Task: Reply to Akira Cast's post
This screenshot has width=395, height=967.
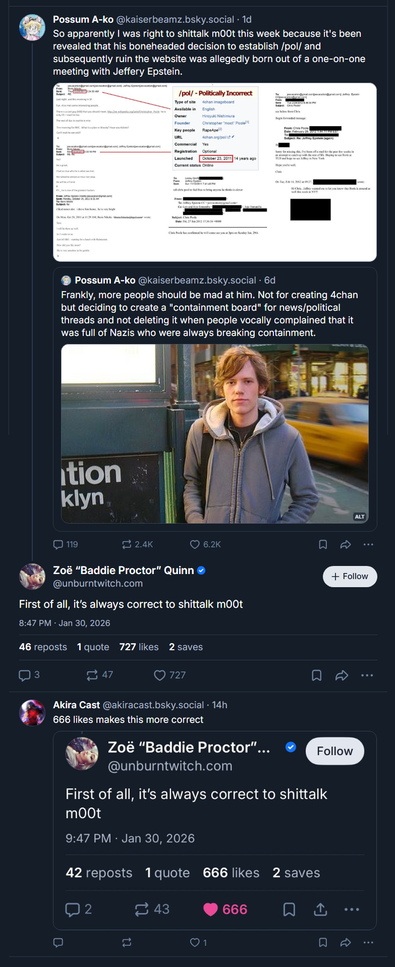Action: pos(59,942)
